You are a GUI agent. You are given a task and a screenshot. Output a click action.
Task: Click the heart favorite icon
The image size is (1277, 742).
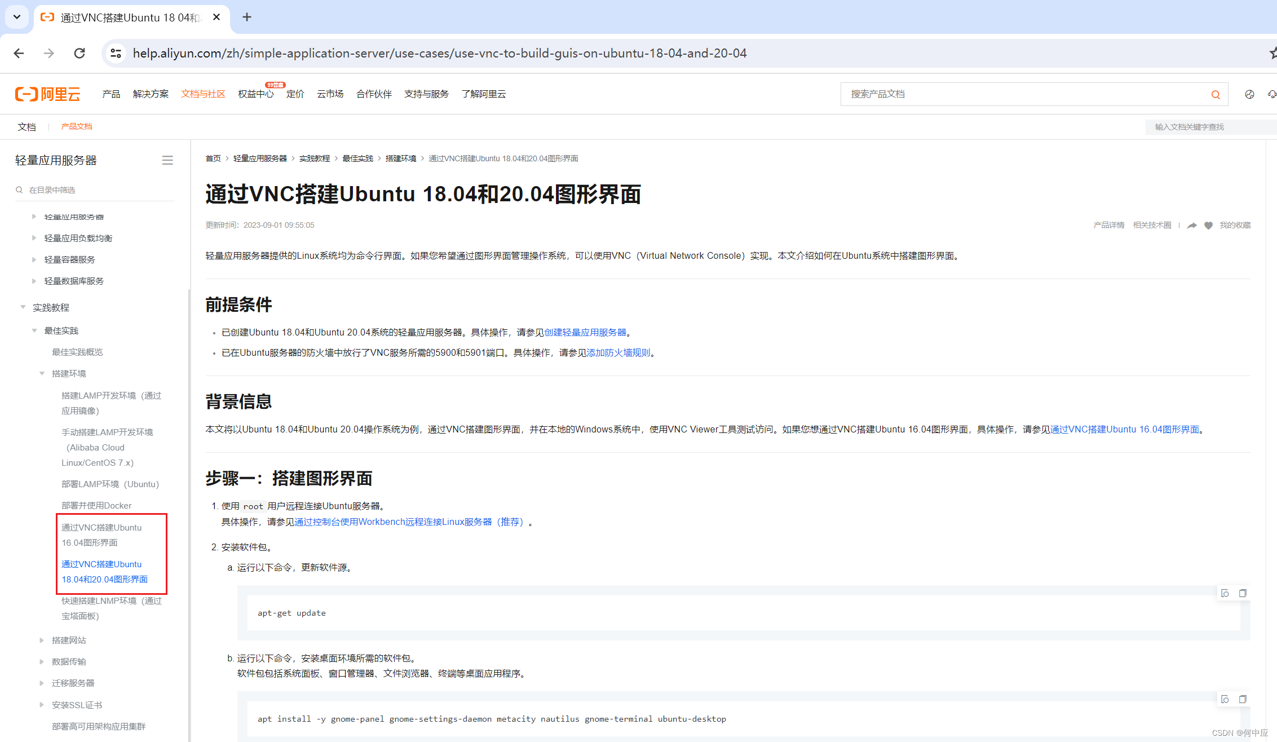point(1208,225)
